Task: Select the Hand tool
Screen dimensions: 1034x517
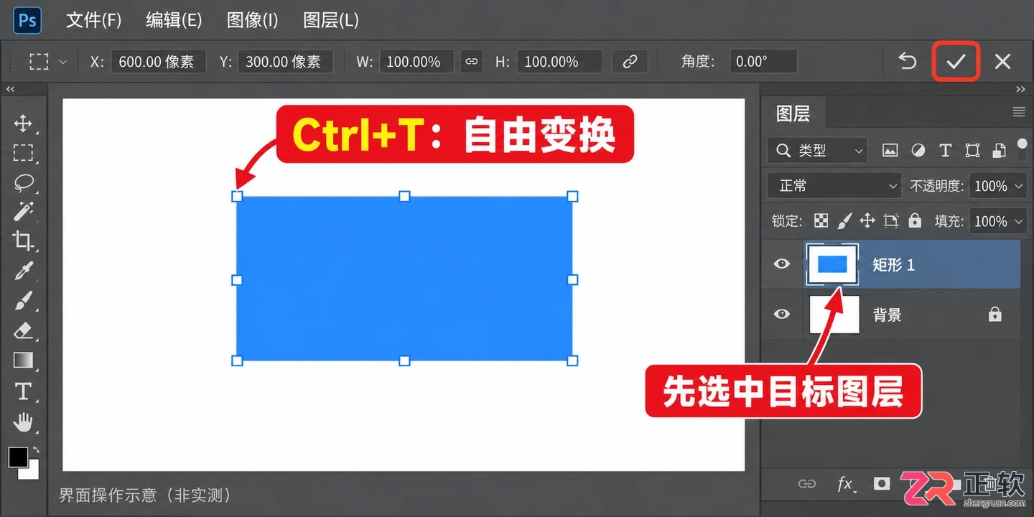Action: click(x=24, y=421)
